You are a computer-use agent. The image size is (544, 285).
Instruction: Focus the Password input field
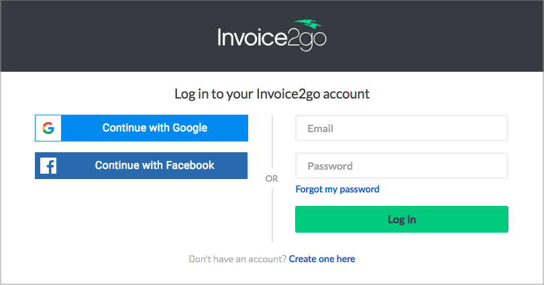(402, 166)
